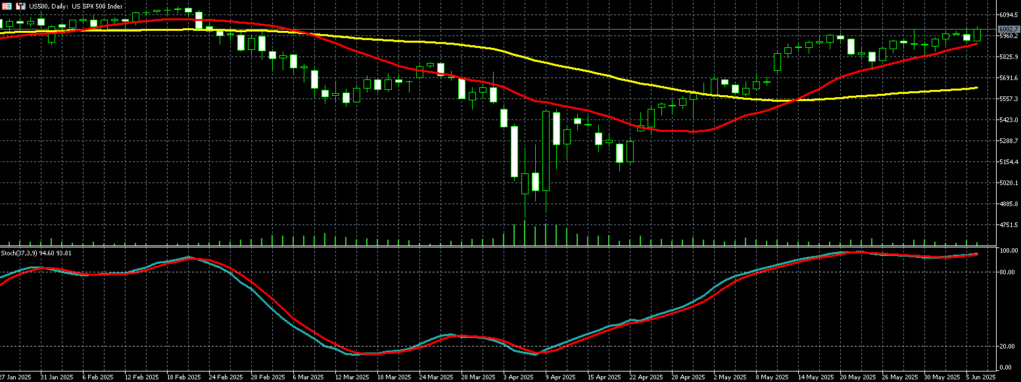
Task: Click the 5020.1 price scale label
Action: coord(1009,182)
